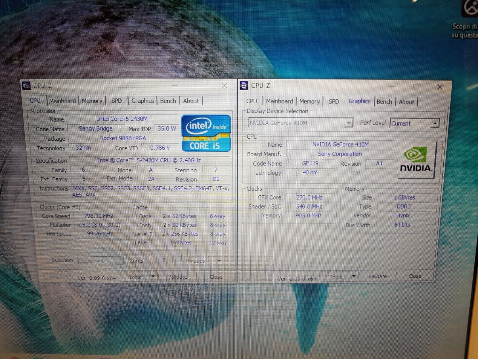Expand Tools dropdown arrow in the right CPU-Z window
The image size is (478, 359).
point(353,277)
